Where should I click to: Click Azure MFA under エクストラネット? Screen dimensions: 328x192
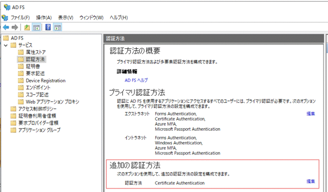point(166,124)
